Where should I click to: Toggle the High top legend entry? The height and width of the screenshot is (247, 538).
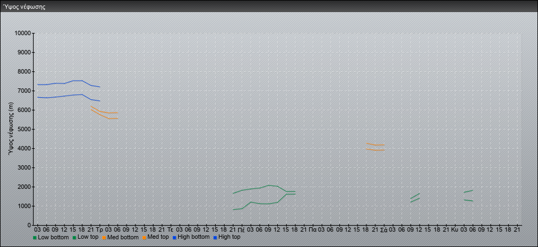227,237
